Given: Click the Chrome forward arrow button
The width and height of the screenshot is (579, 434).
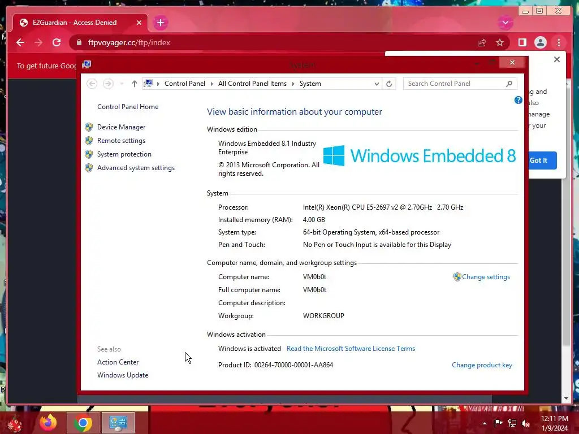Looking at the screenshot, I should 38,42.
